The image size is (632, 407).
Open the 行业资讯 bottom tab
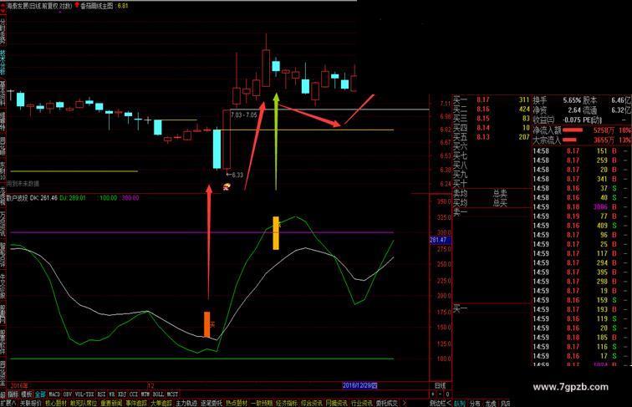[x=361, y=403]
